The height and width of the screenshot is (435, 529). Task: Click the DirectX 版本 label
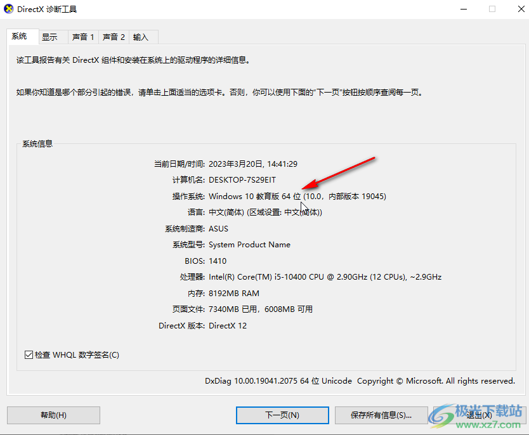coord(181,326)
